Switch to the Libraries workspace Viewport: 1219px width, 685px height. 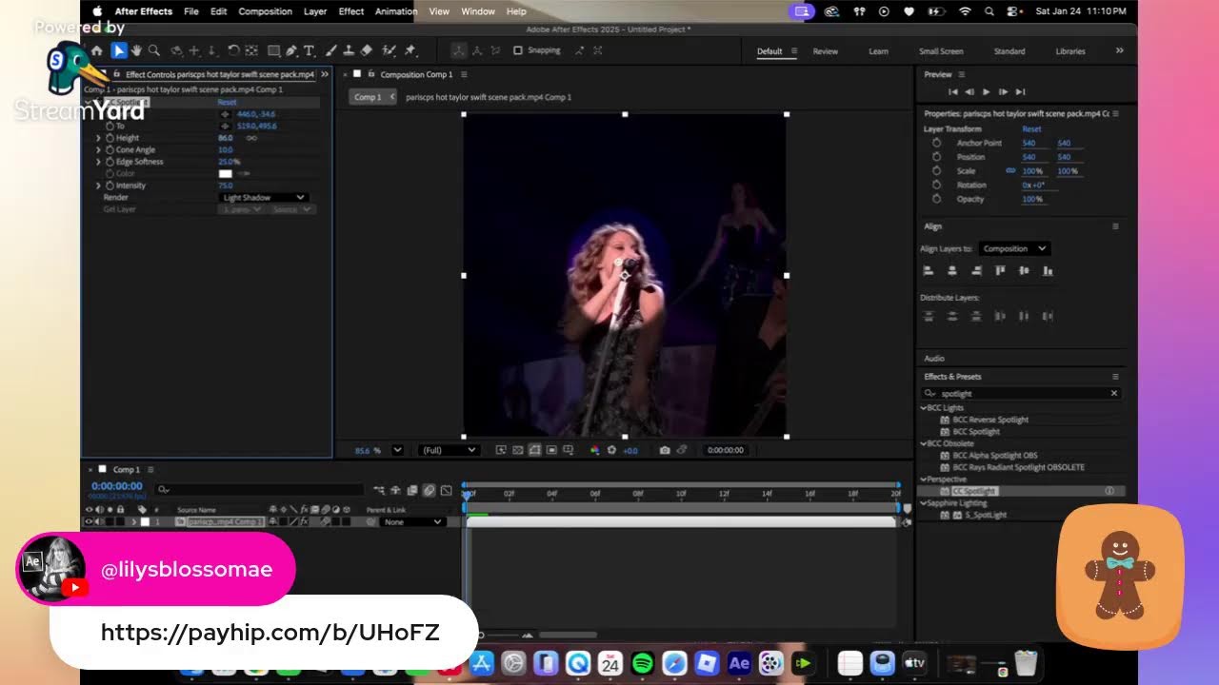(x=1070, y=51)
